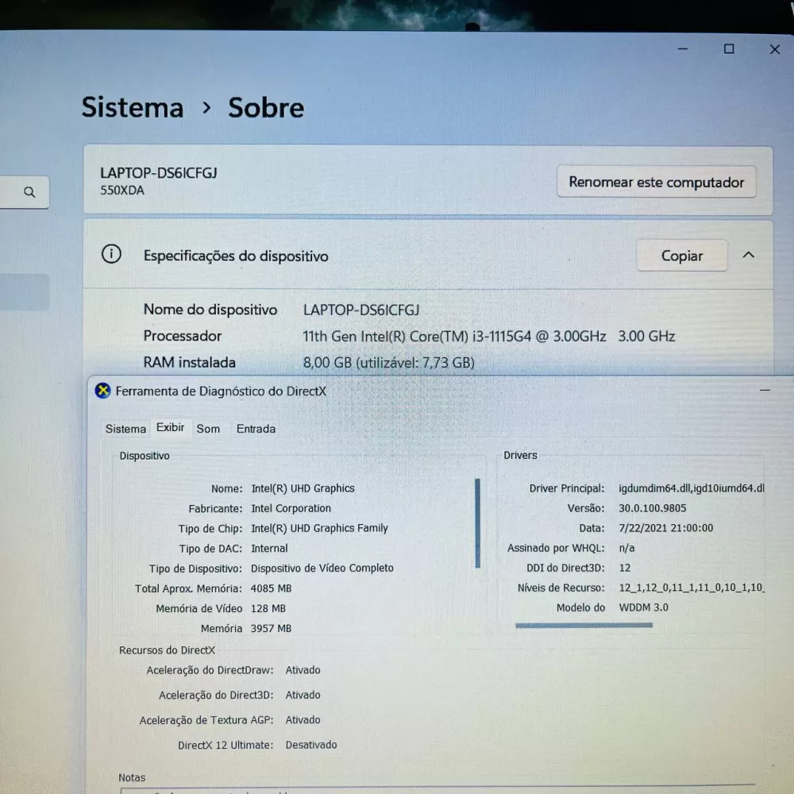Click the DirectX 12 Ultimate Desativado status

point(311,745)
